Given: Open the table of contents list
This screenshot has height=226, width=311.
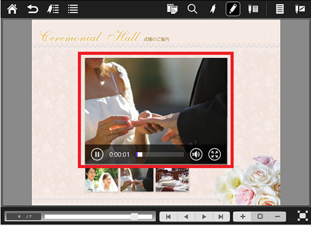Looking at the screenshot, I should point(73,9).
